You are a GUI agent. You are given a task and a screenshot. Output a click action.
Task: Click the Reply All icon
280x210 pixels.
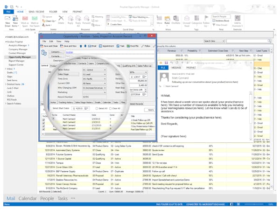click(78, 21)
